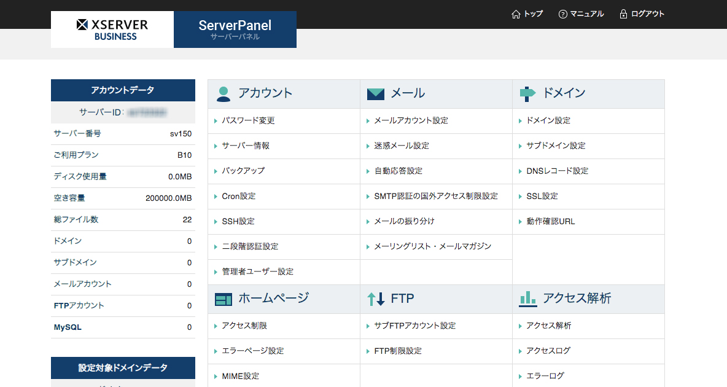The height and width of the screenshot is (387, 727).
Task: View the アクセスログ page
Action: pyautogui.click(x=548, y=351)
